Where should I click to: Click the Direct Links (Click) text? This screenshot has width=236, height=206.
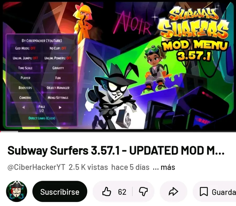pos(42,118)
